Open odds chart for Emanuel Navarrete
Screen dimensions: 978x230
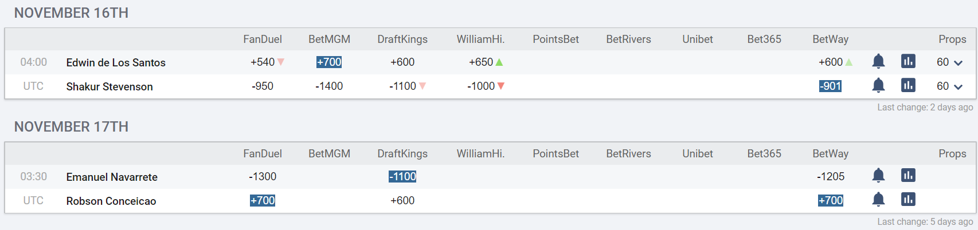pyautogui.click(x=908, y=176)
